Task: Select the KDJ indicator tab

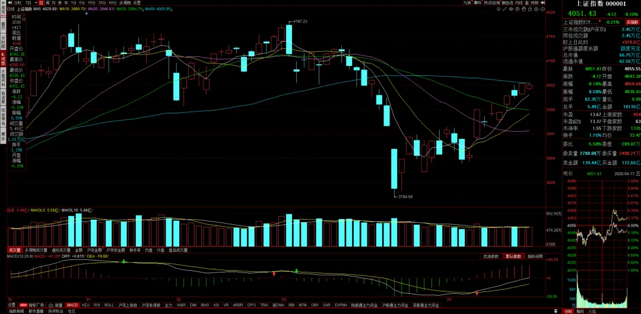Action: coord(86,305)
